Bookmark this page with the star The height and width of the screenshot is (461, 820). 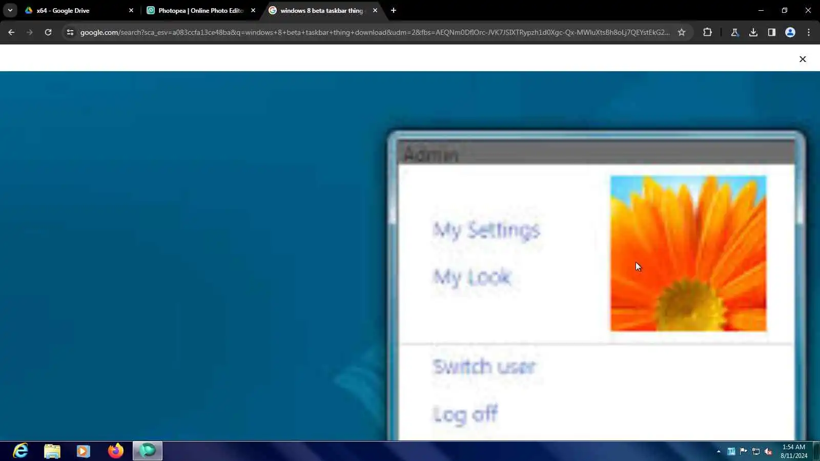682,32
